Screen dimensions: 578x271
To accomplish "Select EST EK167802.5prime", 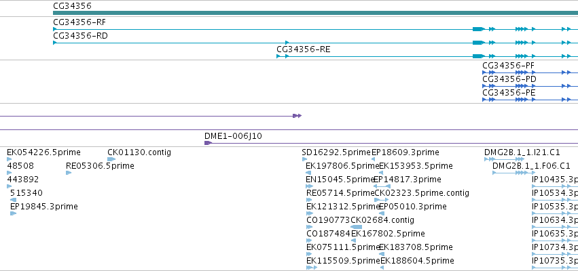I will (x=388, y=234).
